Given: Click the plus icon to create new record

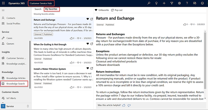Looking at the screenshot, I should click(x=164, y=3).
